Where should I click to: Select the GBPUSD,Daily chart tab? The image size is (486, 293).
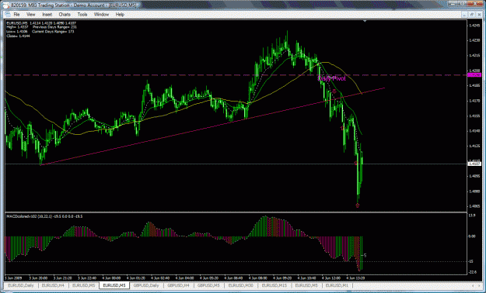click(146, 285)
